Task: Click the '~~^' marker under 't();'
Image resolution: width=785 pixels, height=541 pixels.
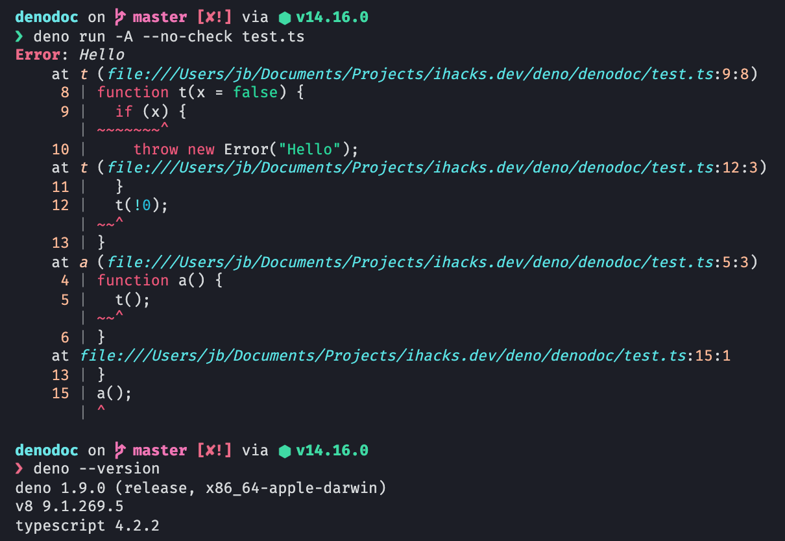Action: (110, 317)
